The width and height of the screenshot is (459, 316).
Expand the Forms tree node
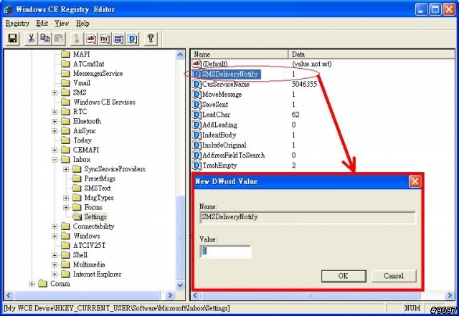(x=66, y=208)
